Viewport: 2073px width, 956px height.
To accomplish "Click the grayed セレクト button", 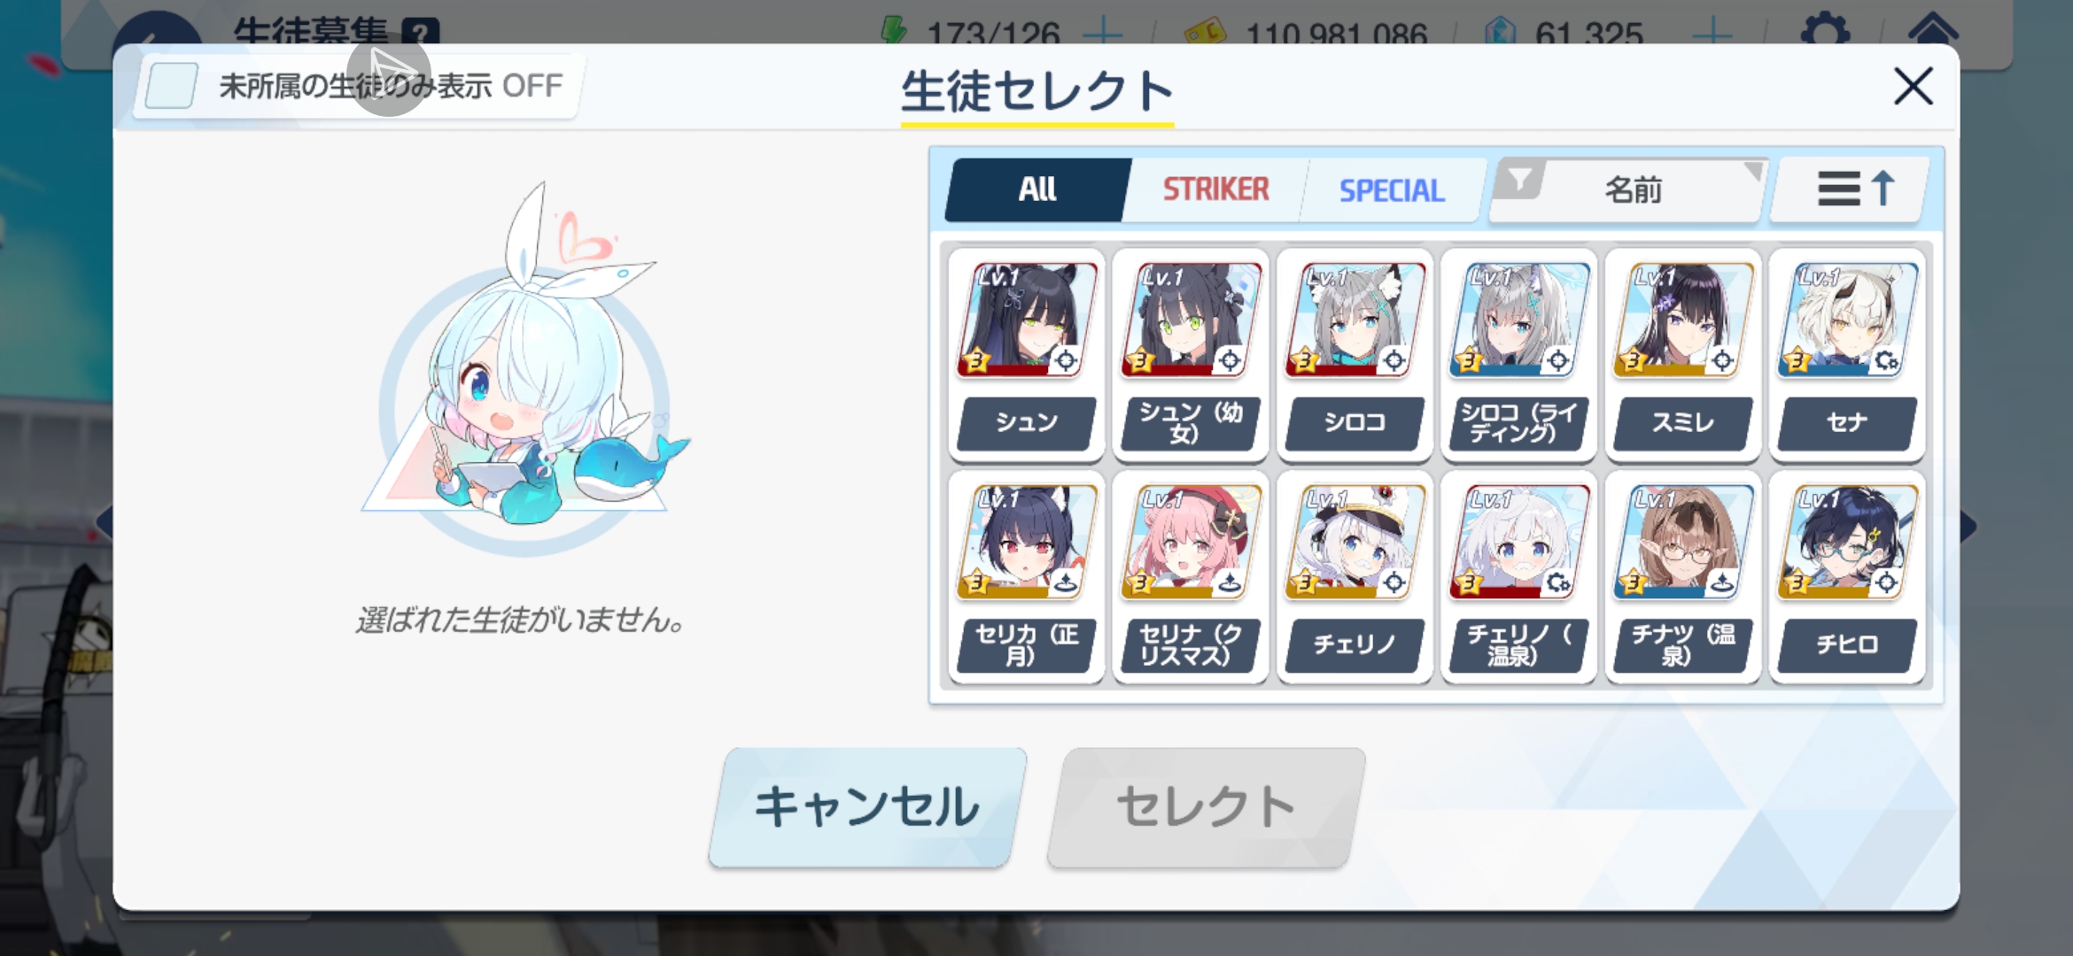I will point(1207,806).
